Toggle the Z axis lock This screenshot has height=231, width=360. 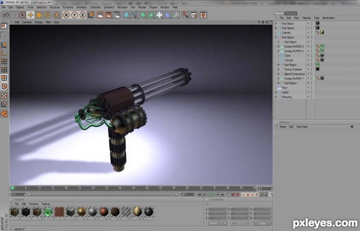(82, 15)
